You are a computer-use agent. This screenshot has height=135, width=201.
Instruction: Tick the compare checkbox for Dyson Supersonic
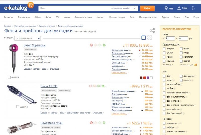(x=9, y=77)
